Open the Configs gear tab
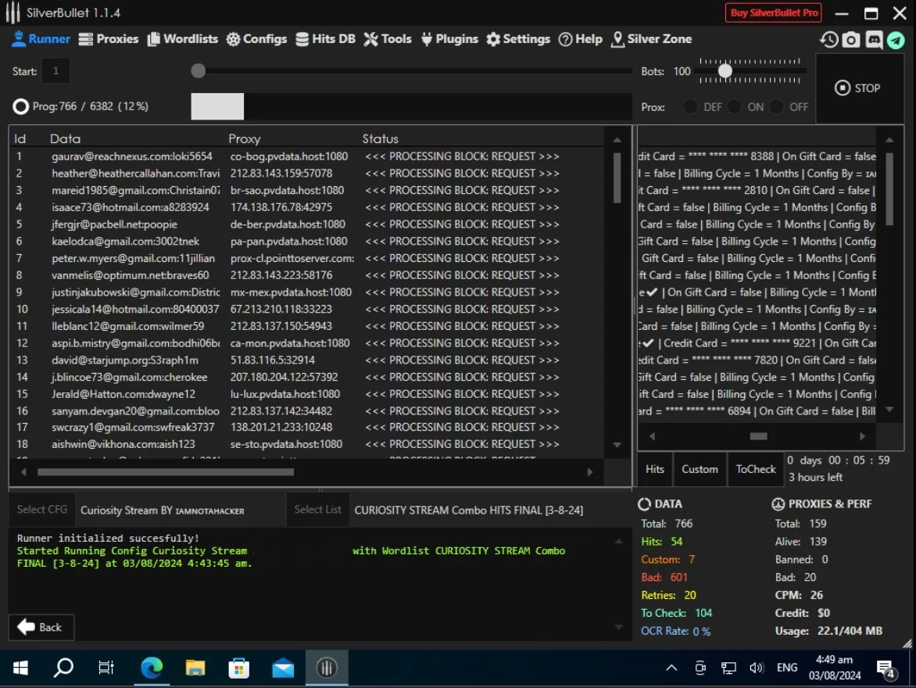916x688 pixels. coord(256,39)
